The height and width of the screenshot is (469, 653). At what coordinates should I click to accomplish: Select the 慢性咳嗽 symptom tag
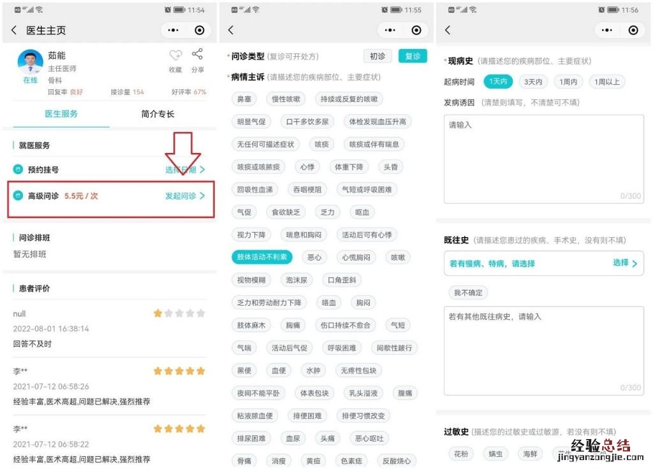point(286,99)
